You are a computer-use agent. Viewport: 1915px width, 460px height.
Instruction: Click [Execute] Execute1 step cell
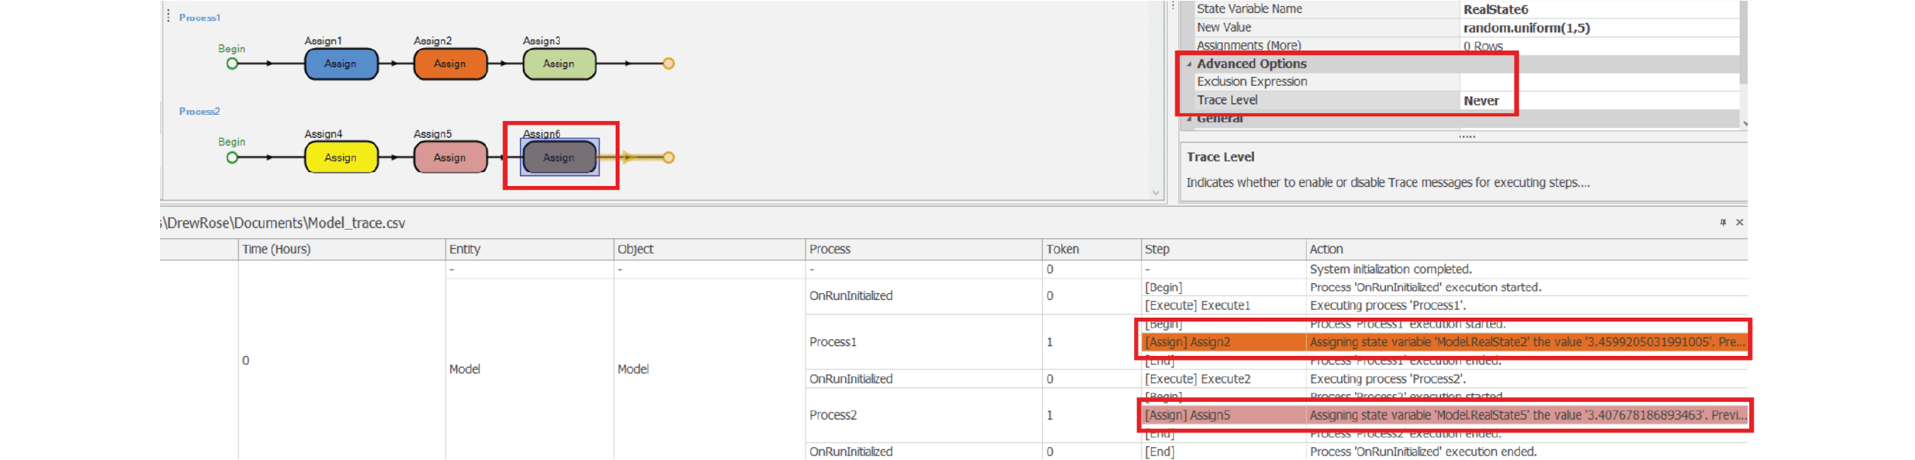(1224, 305)
